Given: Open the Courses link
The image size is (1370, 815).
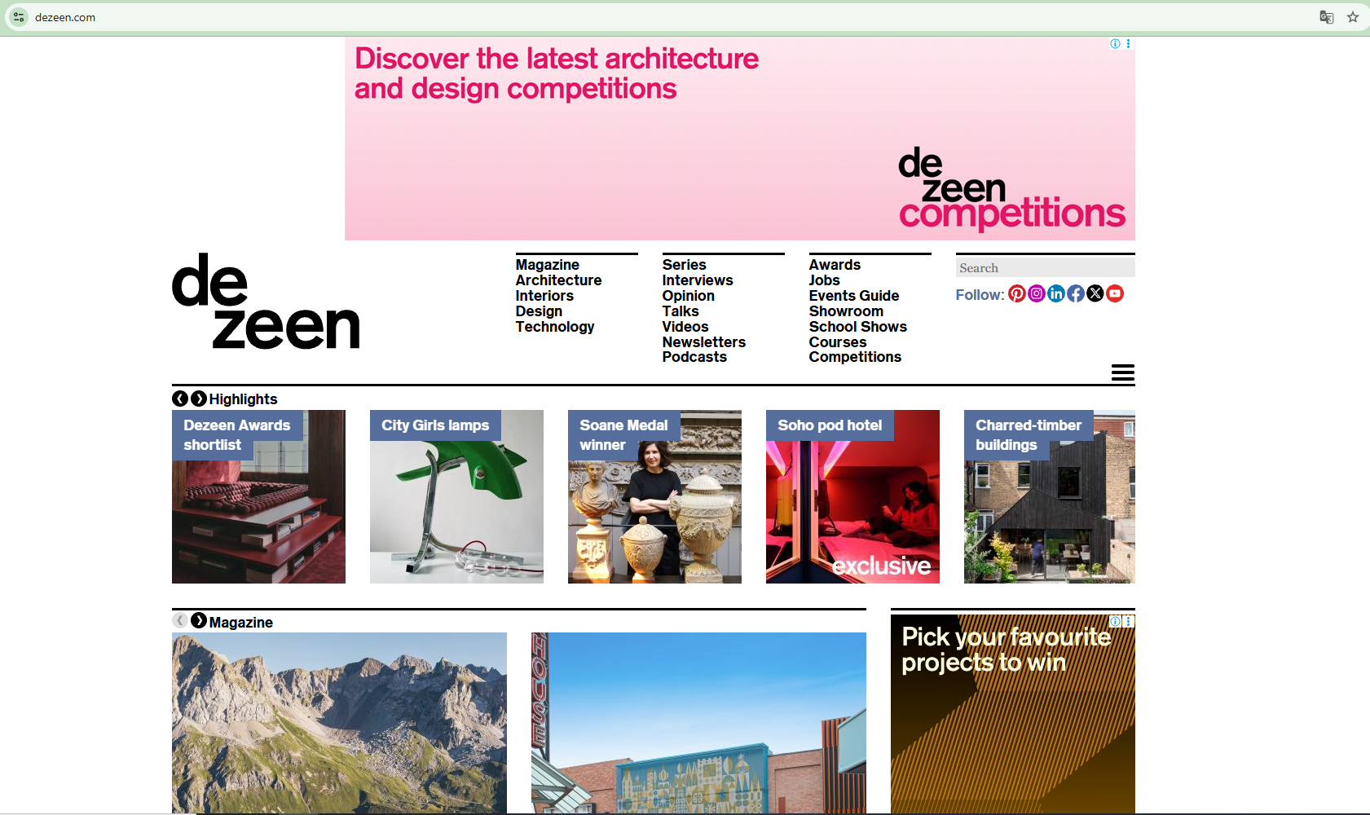Looking at the screenshot, I should [838, 342].
